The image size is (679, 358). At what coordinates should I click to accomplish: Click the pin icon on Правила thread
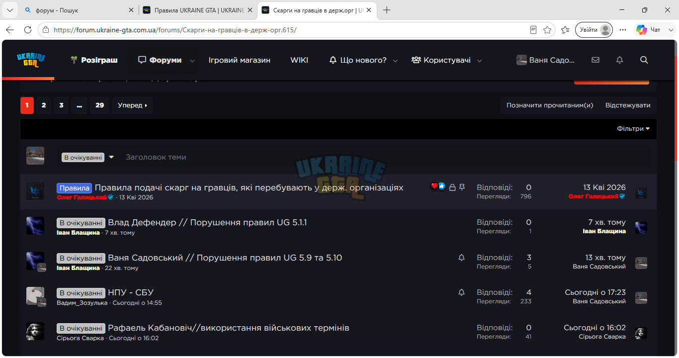[x=462, y=187]
